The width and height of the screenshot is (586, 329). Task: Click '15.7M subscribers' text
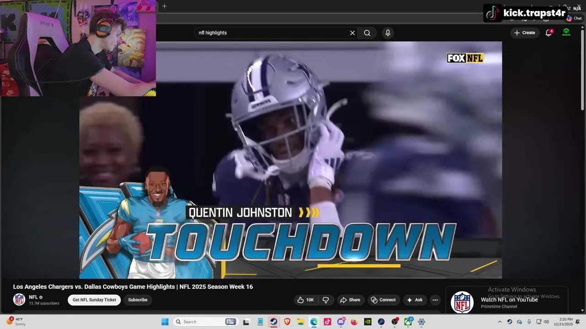click(44, 303)
